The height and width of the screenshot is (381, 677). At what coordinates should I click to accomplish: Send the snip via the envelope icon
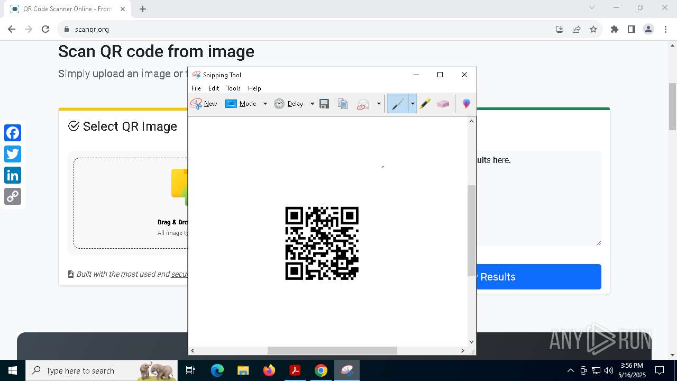(x=363, y=104)
